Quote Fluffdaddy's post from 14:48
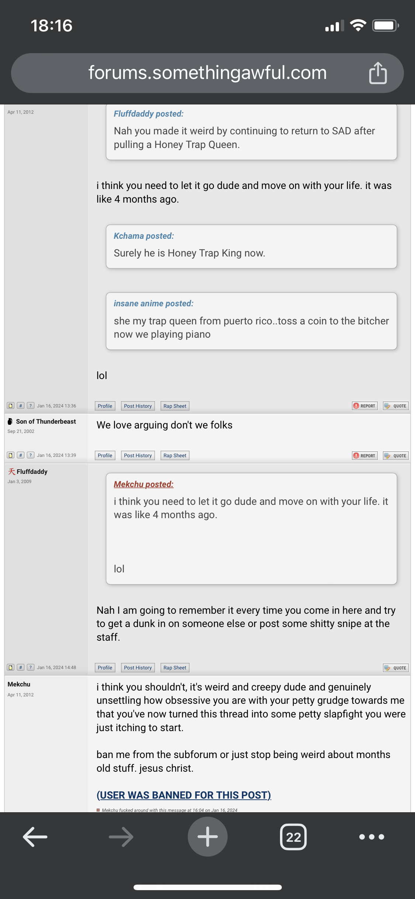 coord(395,668)
